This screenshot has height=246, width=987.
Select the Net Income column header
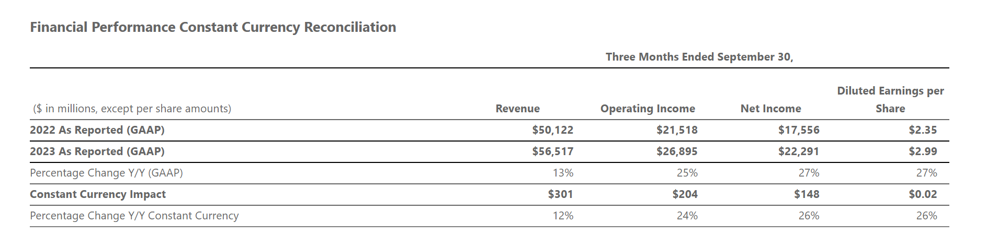(770, 109)
